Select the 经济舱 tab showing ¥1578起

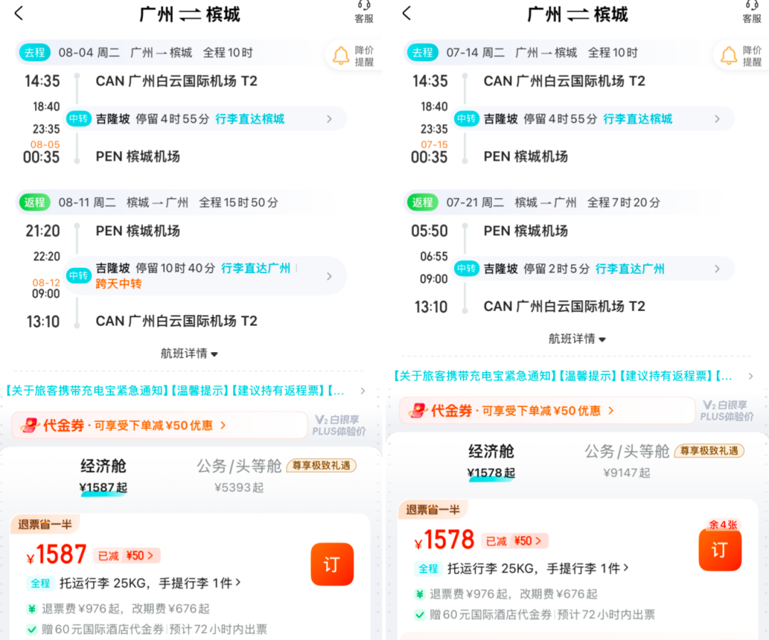492,458
